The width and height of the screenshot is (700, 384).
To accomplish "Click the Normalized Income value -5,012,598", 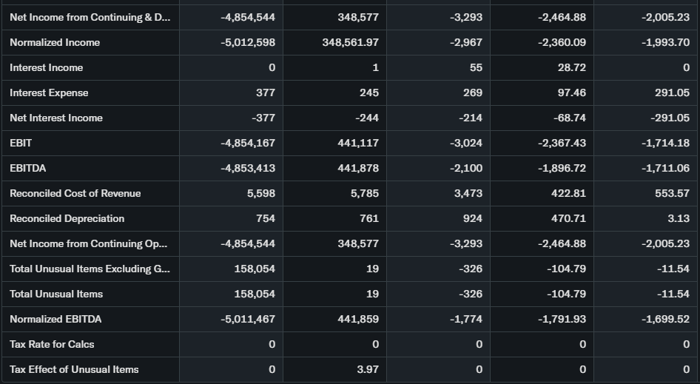I will click(x=248, y=42).
